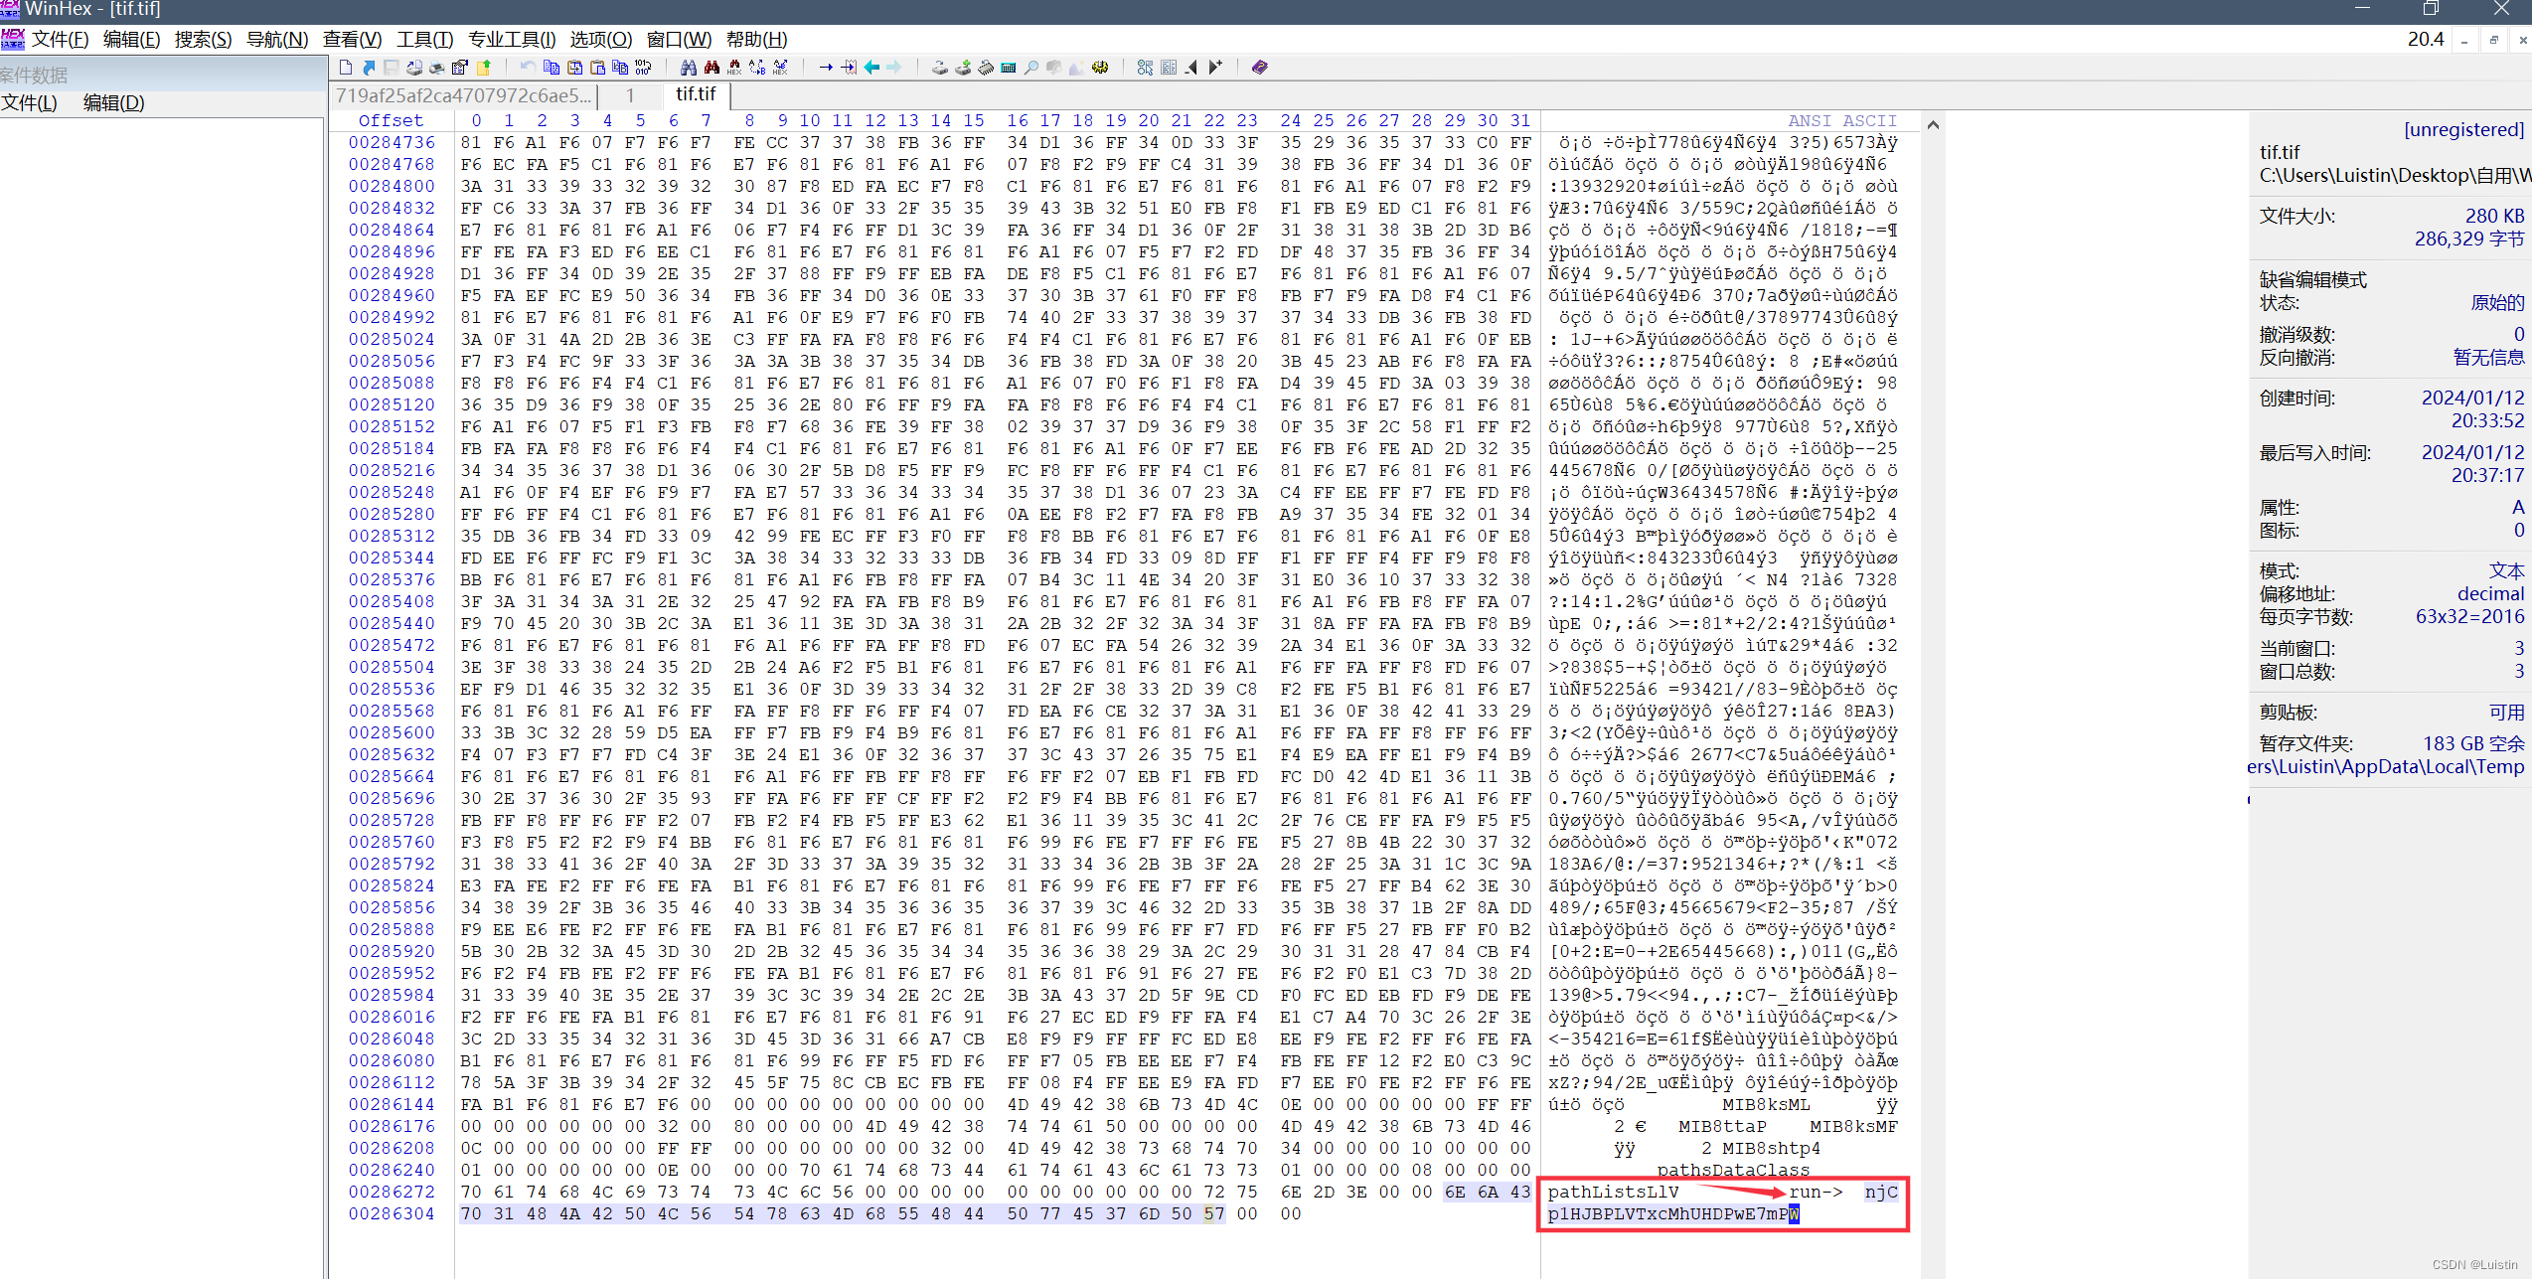Print the current document
Screen dimensions: 2533x1279
pyautogui.click(x=437, y=67)
